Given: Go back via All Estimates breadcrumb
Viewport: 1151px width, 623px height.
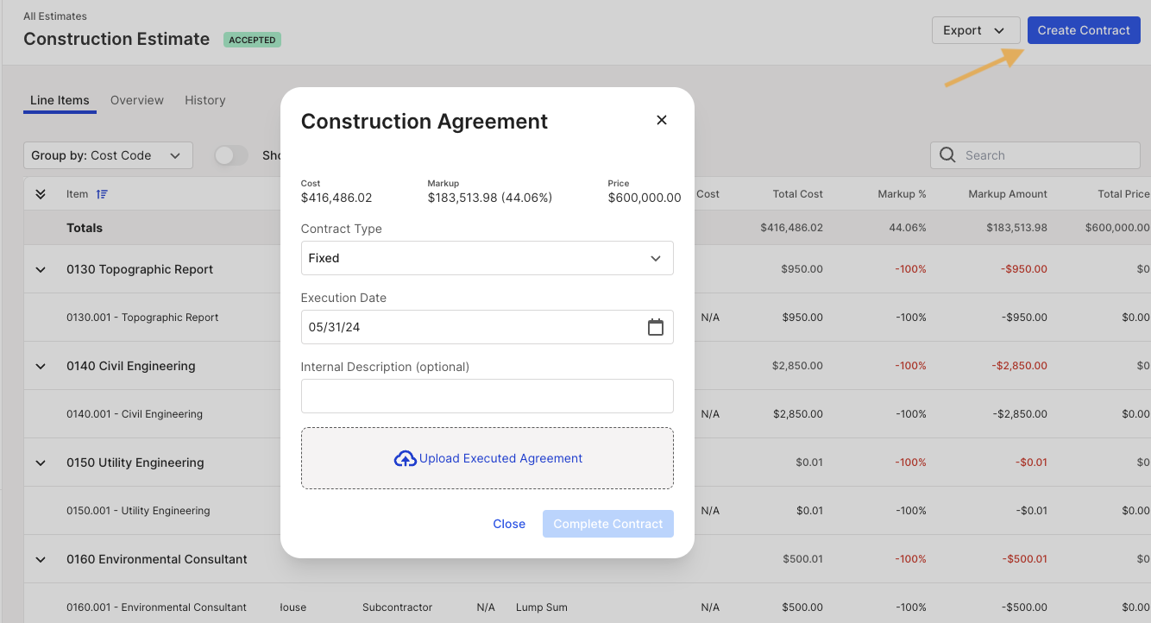Looking at the screenshot, I should coord(55,16).
